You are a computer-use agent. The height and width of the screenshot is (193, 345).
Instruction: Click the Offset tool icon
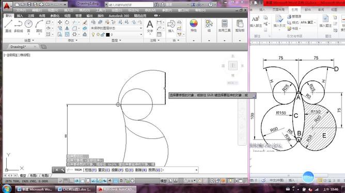pyautogui.click(x=85, y=34)
